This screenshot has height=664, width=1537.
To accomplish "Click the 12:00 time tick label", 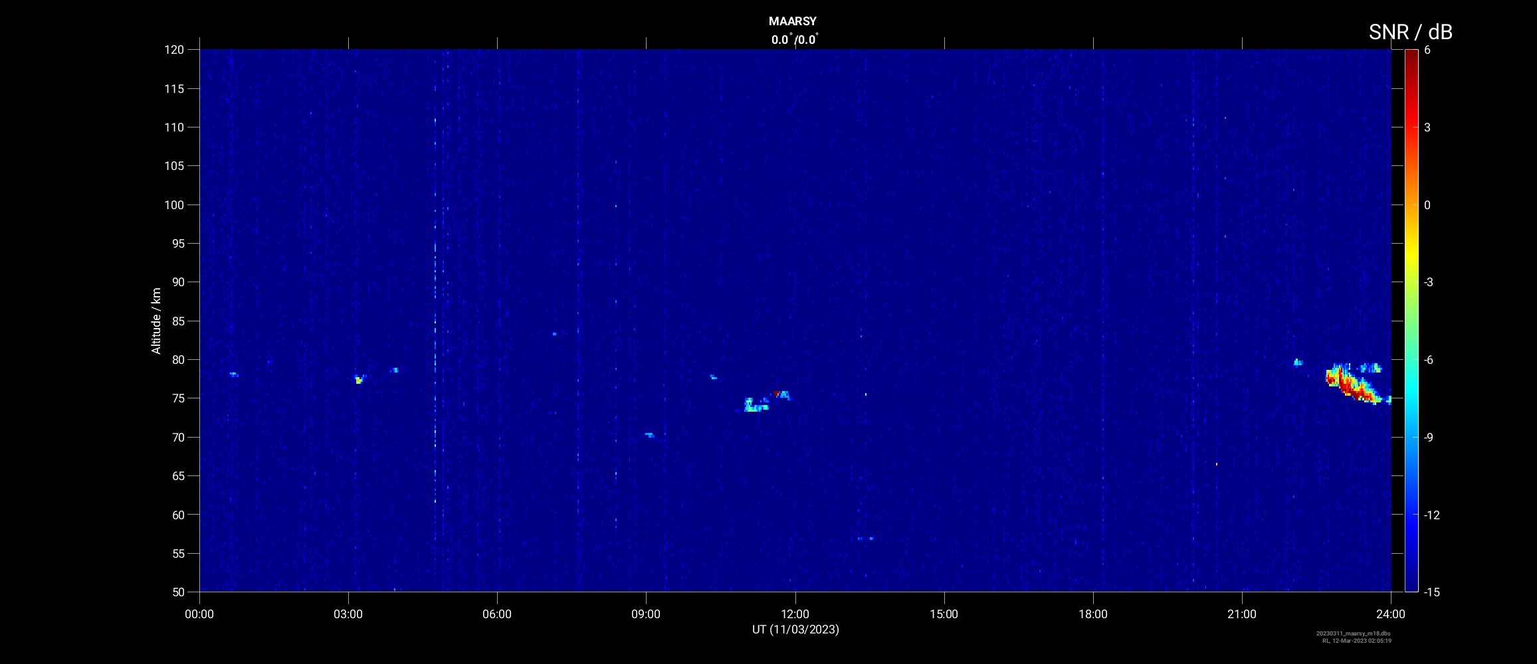I will pyautogui.click(x=795, y=614).
